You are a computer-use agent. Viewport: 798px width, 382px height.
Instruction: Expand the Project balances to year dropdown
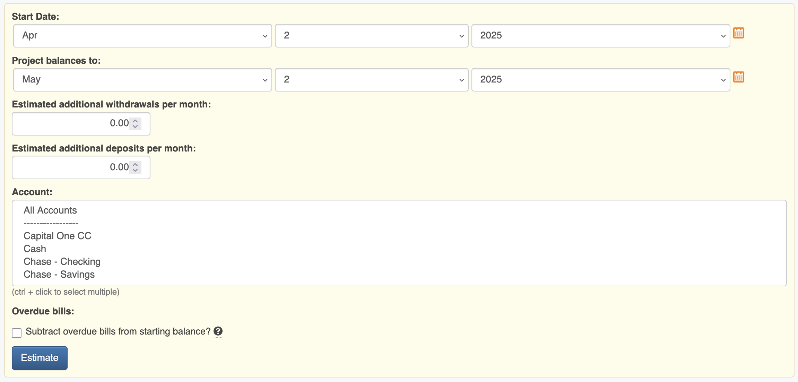coord(601,80)
